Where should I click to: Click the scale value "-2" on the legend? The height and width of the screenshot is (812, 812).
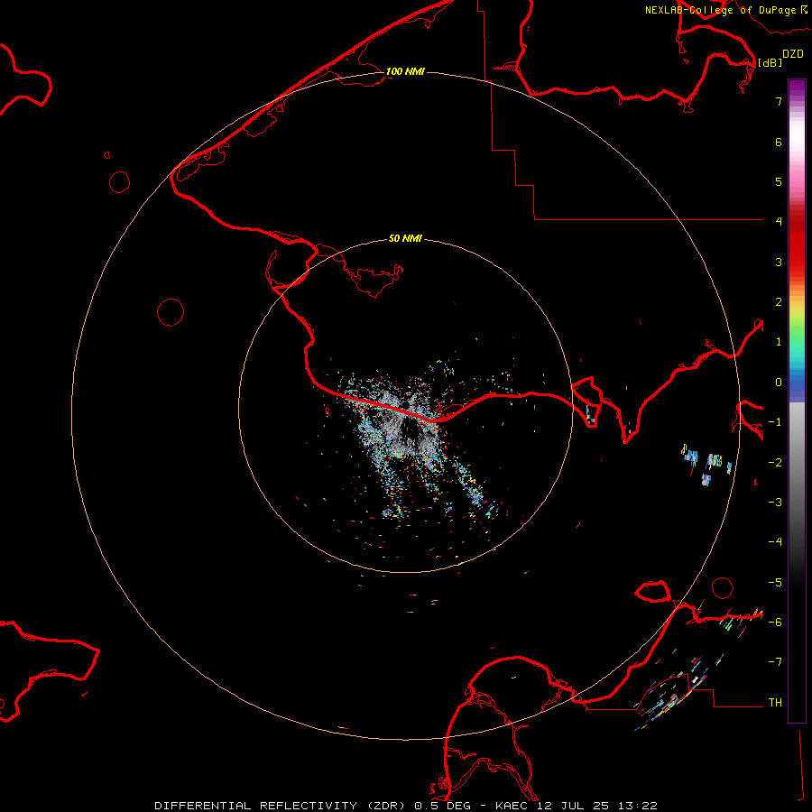click(775, 462)
